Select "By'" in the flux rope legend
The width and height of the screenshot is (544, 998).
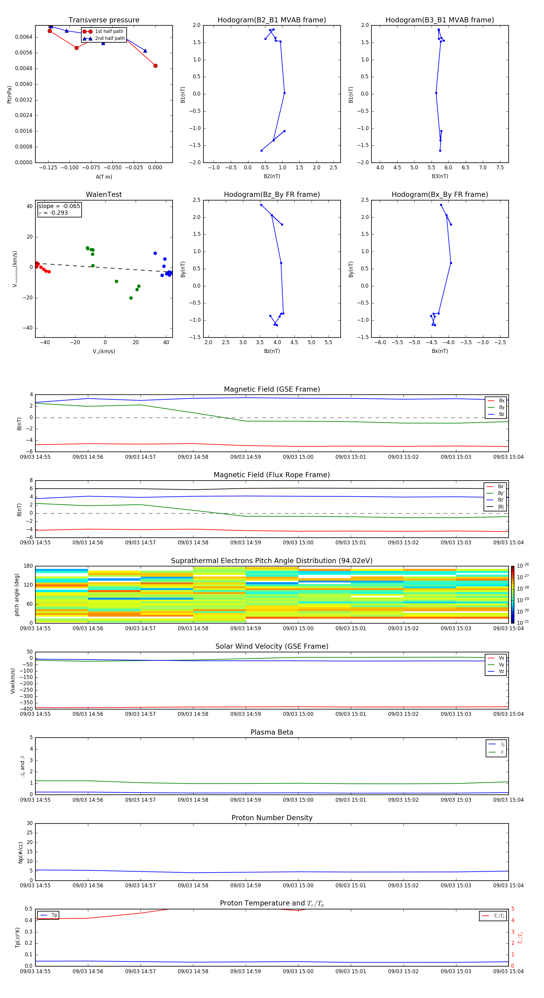pyautogui.click(x=496, y=493)
